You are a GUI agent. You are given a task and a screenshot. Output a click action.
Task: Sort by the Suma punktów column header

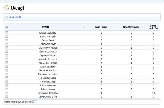[x=153, y=27]
